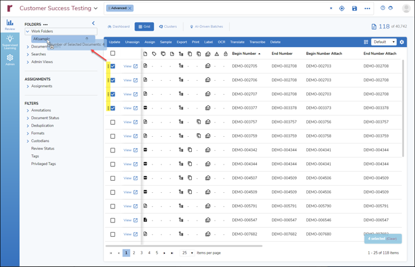Switch to the Dashboard tab

[119, 27]
